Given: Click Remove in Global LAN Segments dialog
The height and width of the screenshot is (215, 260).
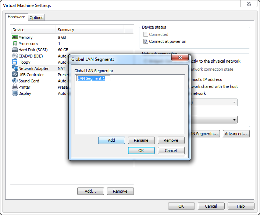Looking at the screenshot, I should tap(171, 140).
